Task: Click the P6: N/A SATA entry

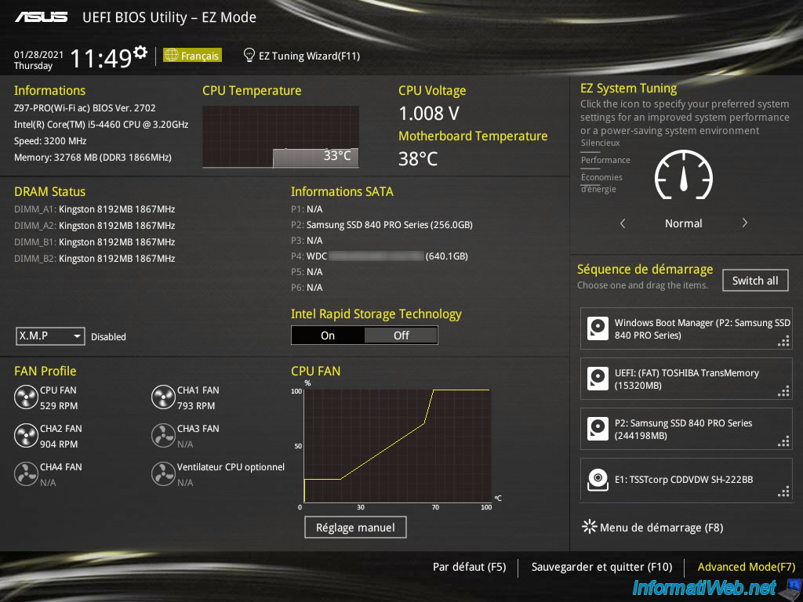Action: (307, 288)
